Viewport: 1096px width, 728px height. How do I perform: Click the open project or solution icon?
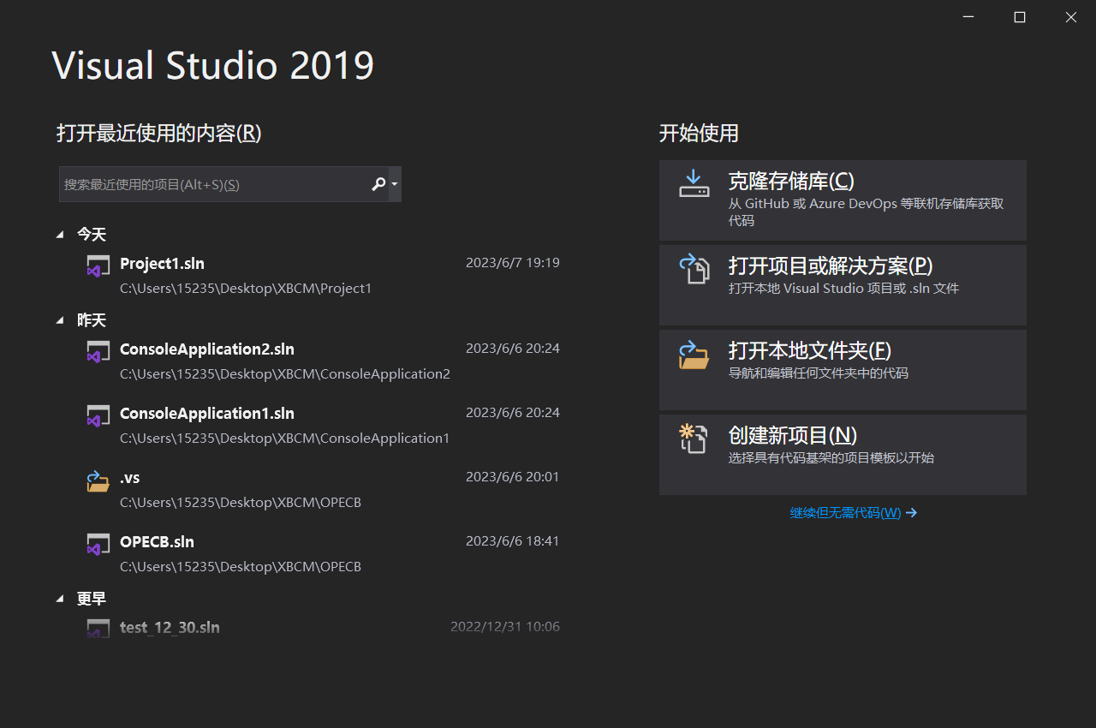[694, 270]
